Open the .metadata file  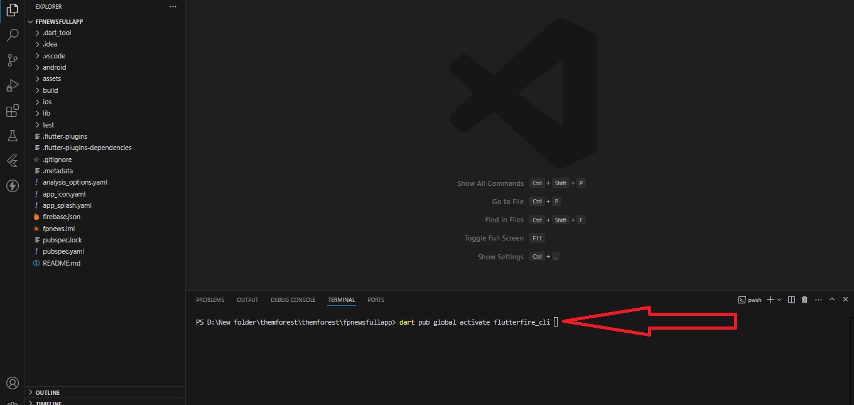(x=105, y=171)
